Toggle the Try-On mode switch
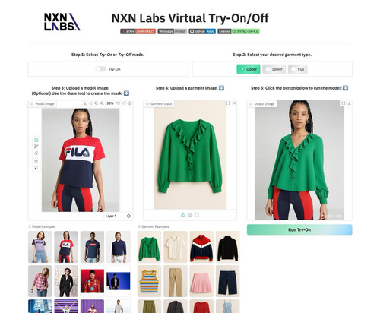Viewport: 380px width, 313px height. (100, 69)
